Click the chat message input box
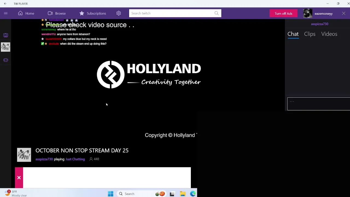 point(319,104)
